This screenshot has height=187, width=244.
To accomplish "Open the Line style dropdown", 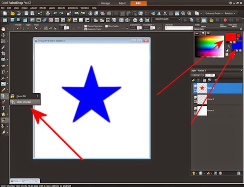I will 179,28.
